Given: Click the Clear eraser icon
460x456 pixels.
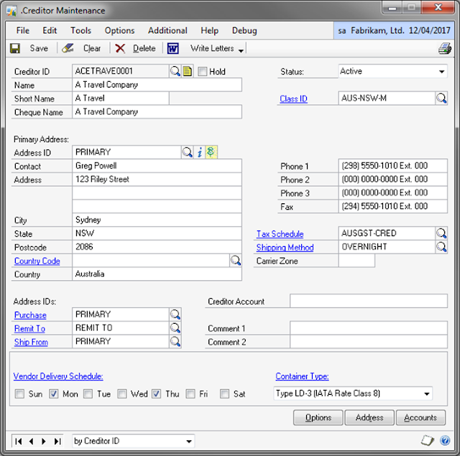Looking at the screenshot, I should pos(68,48).
